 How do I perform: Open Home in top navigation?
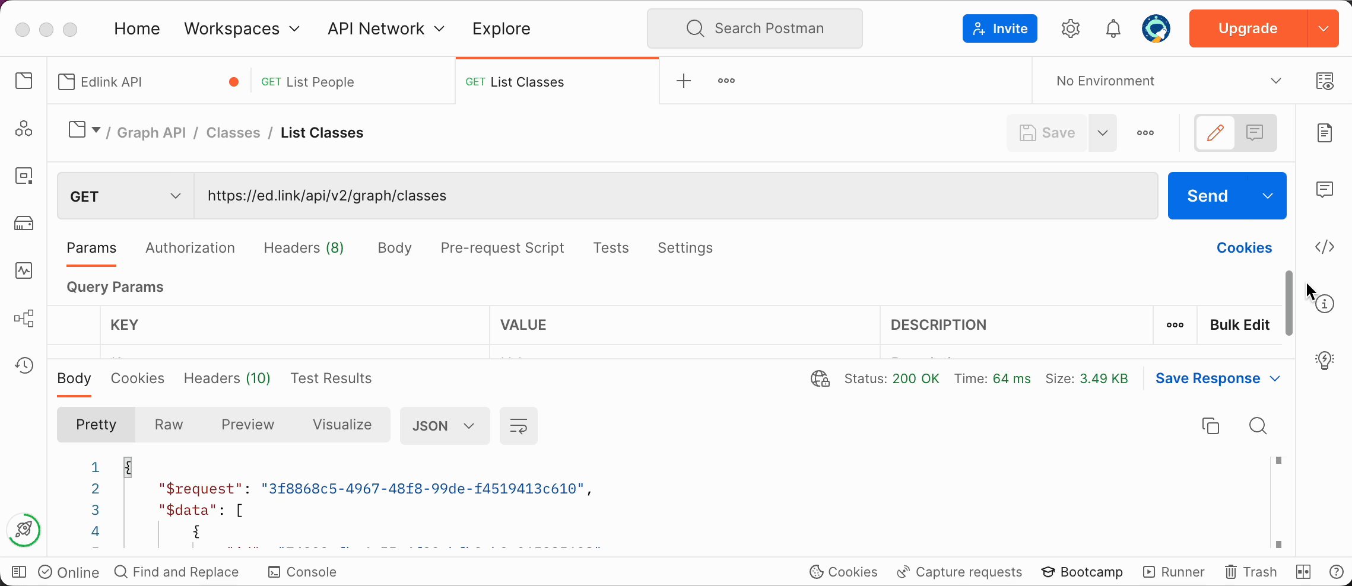[137, 28]
